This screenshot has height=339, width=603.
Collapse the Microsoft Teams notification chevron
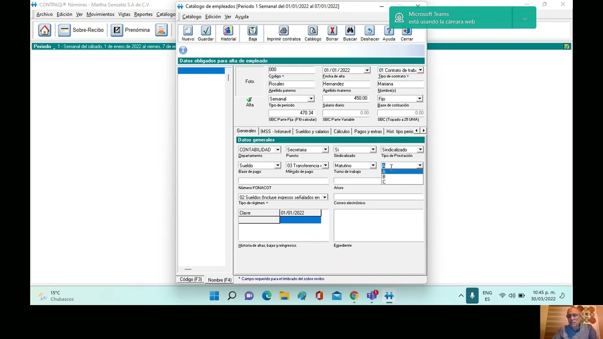pos(524,18)
